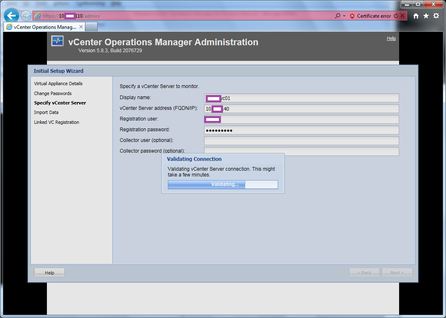The width and height of the screenshot is (446, 318).
Task: Click the browser back arrow button
Action: [12, 16]
